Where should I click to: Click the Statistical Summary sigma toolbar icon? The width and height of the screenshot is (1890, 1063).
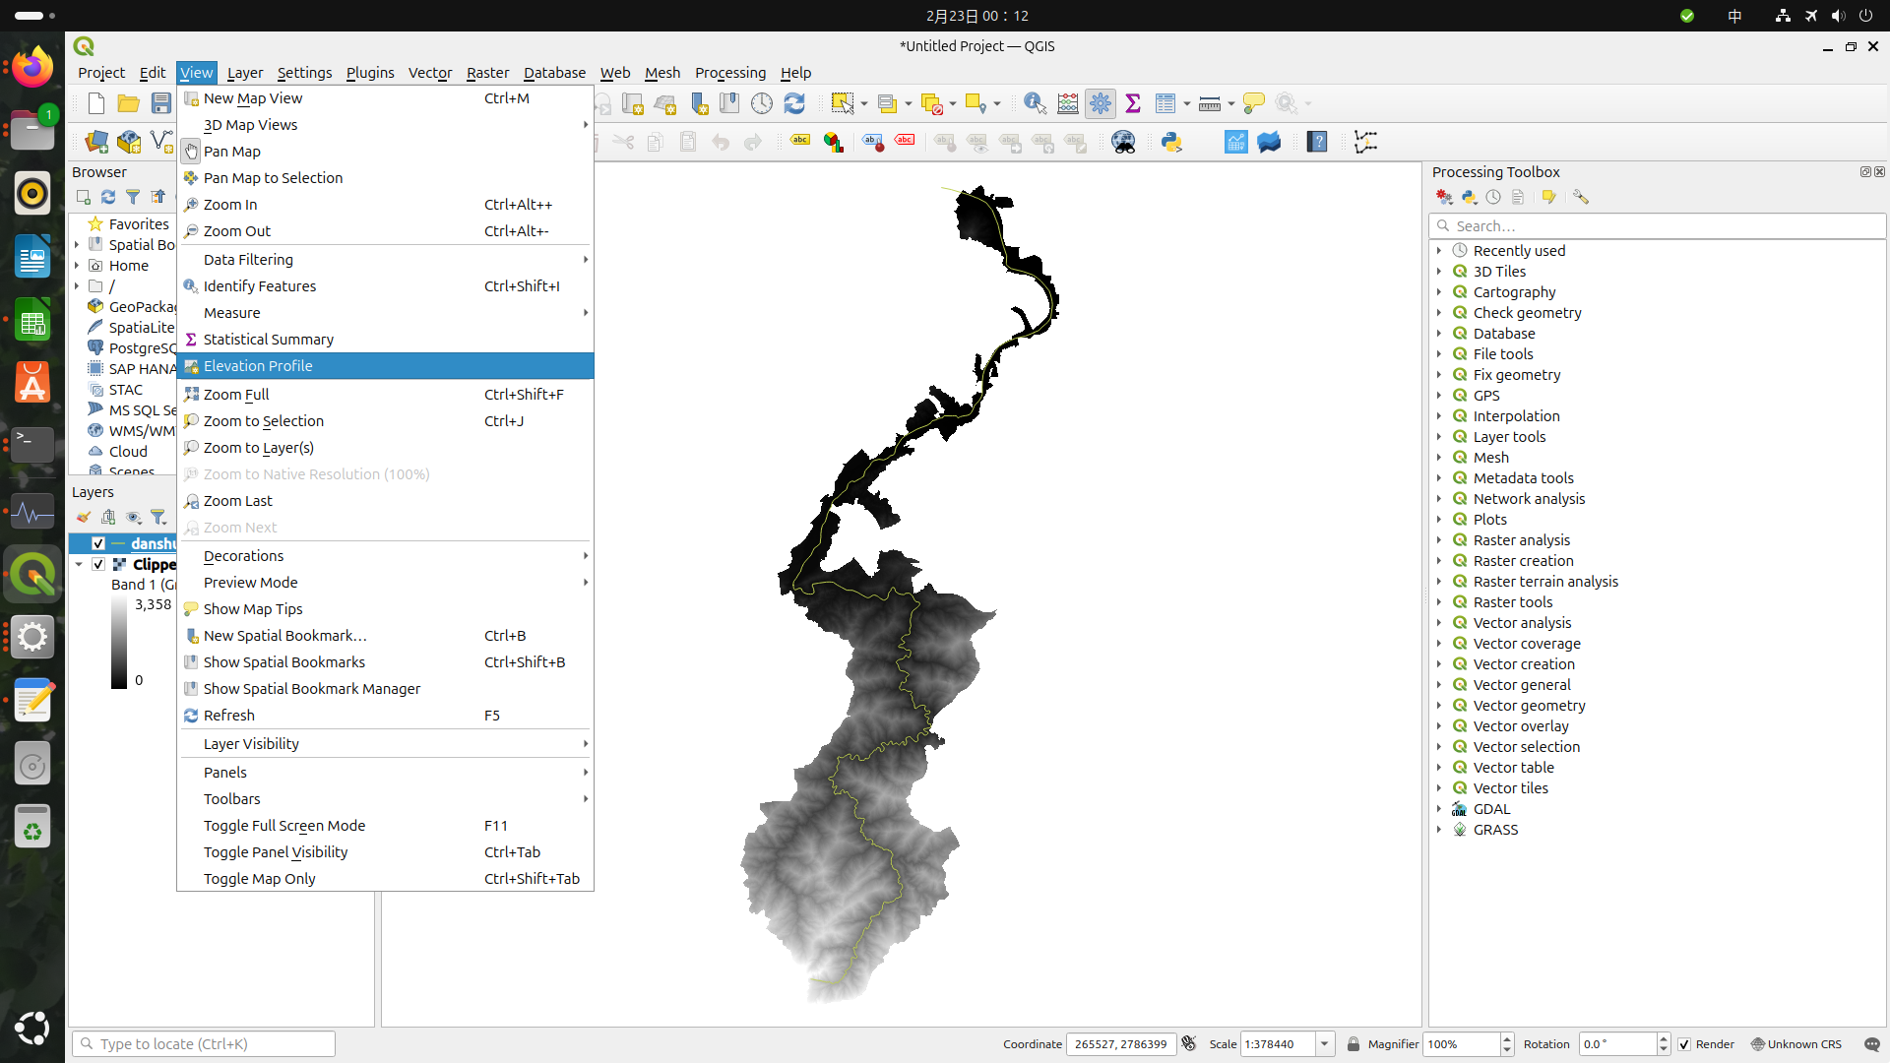pyautogui.click(x=1133, y=103)
